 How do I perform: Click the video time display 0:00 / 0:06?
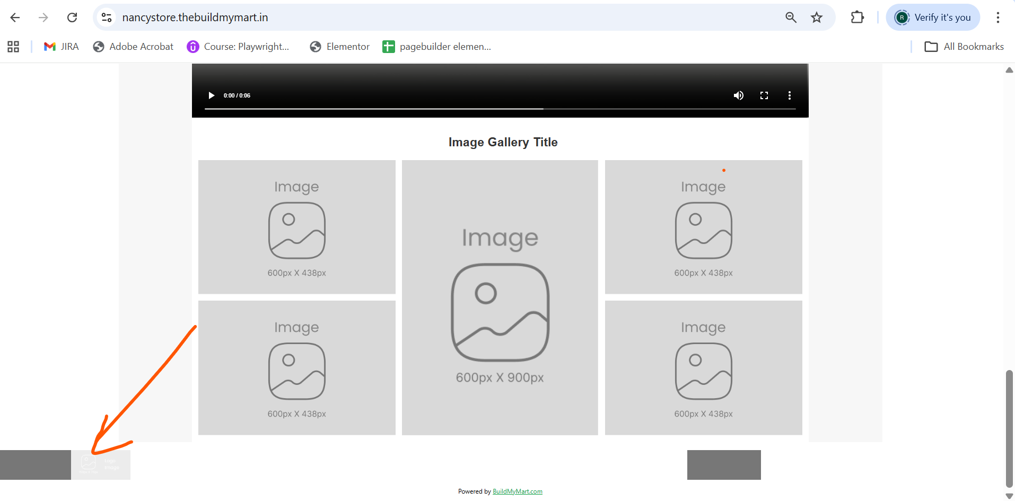(x=237, y=95)
